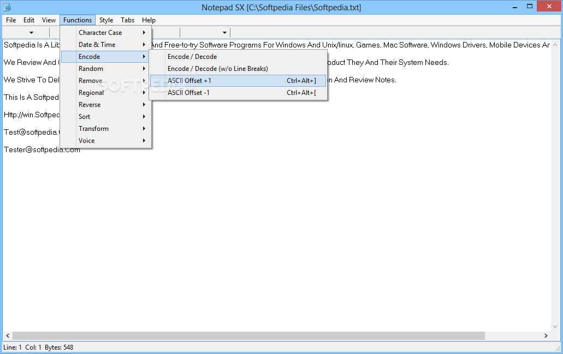The height and width of the screenshot is (354, 563).
Task: Expand the Regional submenu
Action: [x=106, y=93]
